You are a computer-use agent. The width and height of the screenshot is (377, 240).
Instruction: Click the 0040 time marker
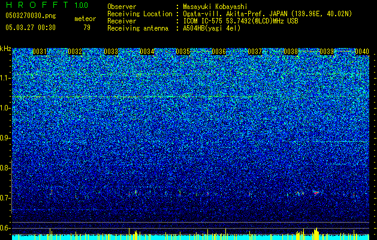[x=362, y=52]
